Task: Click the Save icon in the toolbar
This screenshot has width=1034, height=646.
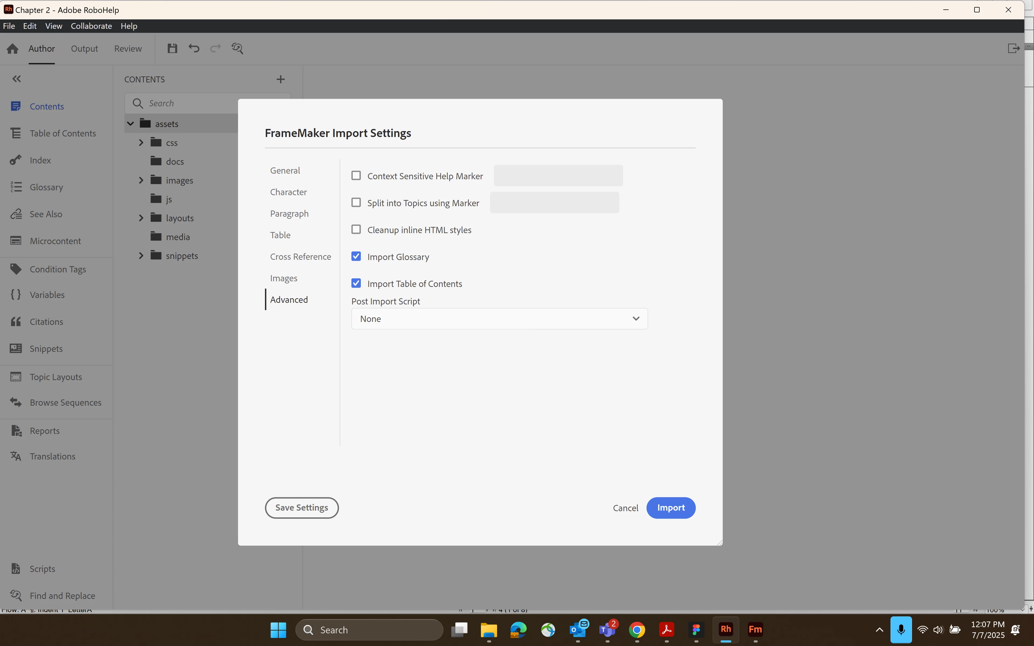Action: pyautogui.click(x=172, y=48)
